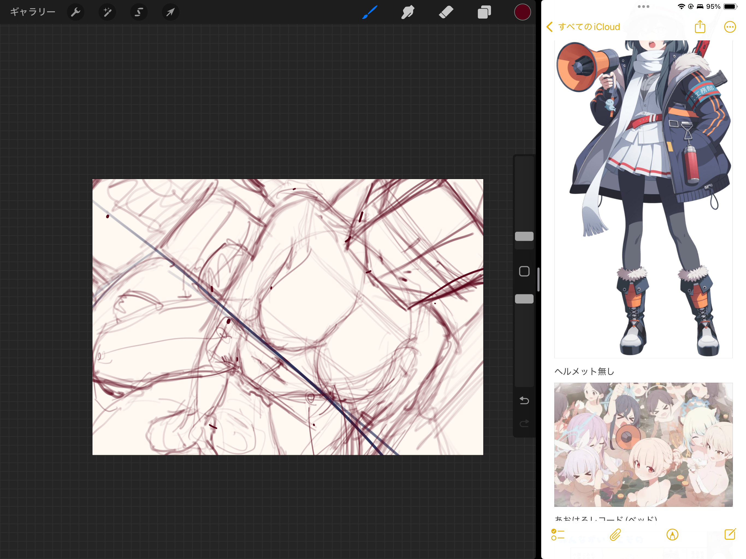This screenshot has height=559, width=746.
Task: Undo last stroke with undo arrow
Action: 524,400
